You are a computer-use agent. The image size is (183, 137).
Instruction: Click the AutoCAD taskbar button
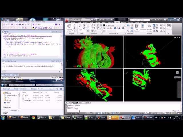124,118
